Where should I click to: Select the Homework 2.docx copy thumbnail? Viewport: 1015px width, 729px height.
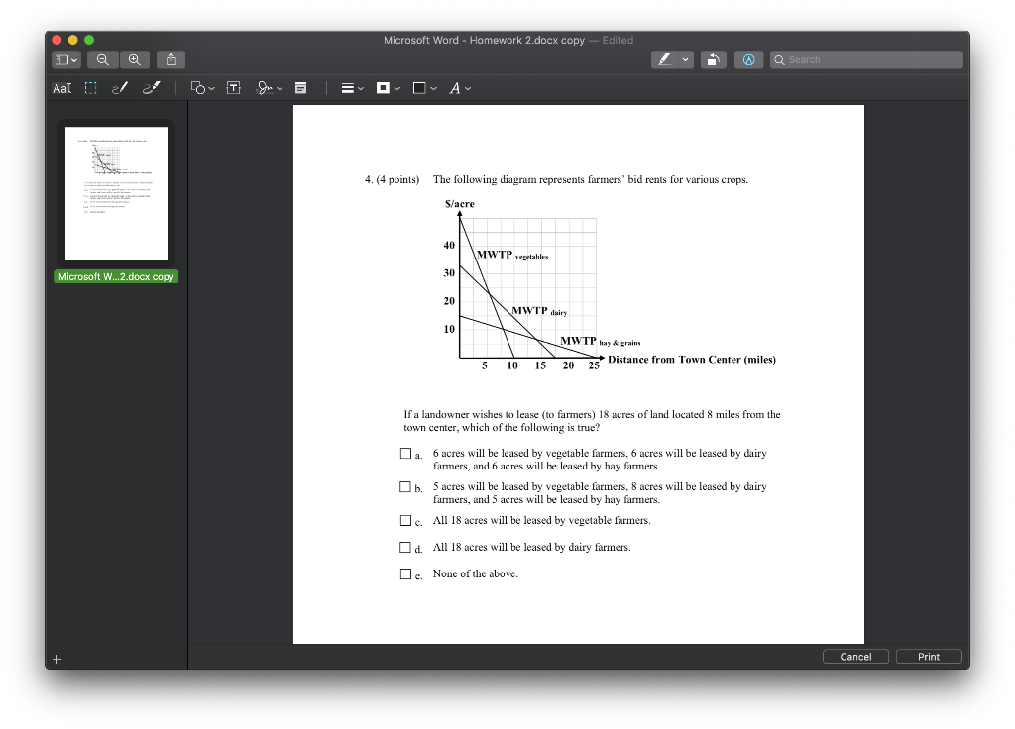[x=116, y=192]
